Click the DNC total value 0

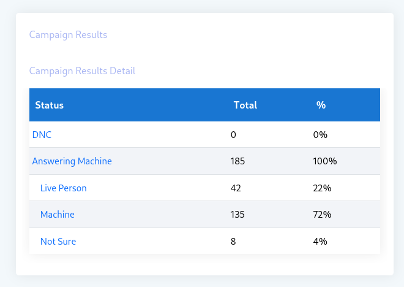click(233, 134)
